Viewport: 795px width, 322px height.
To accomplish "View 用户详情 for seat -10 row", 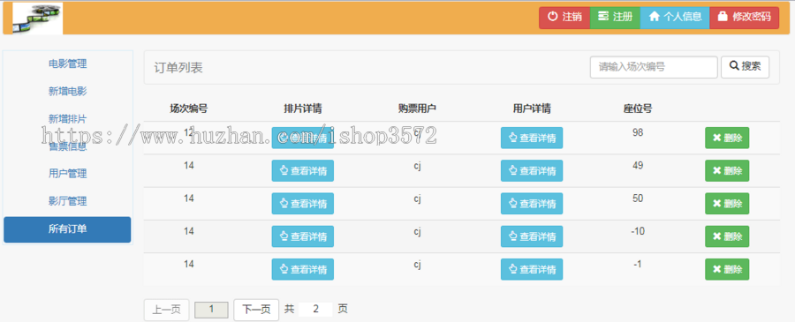I will (532, 236).
